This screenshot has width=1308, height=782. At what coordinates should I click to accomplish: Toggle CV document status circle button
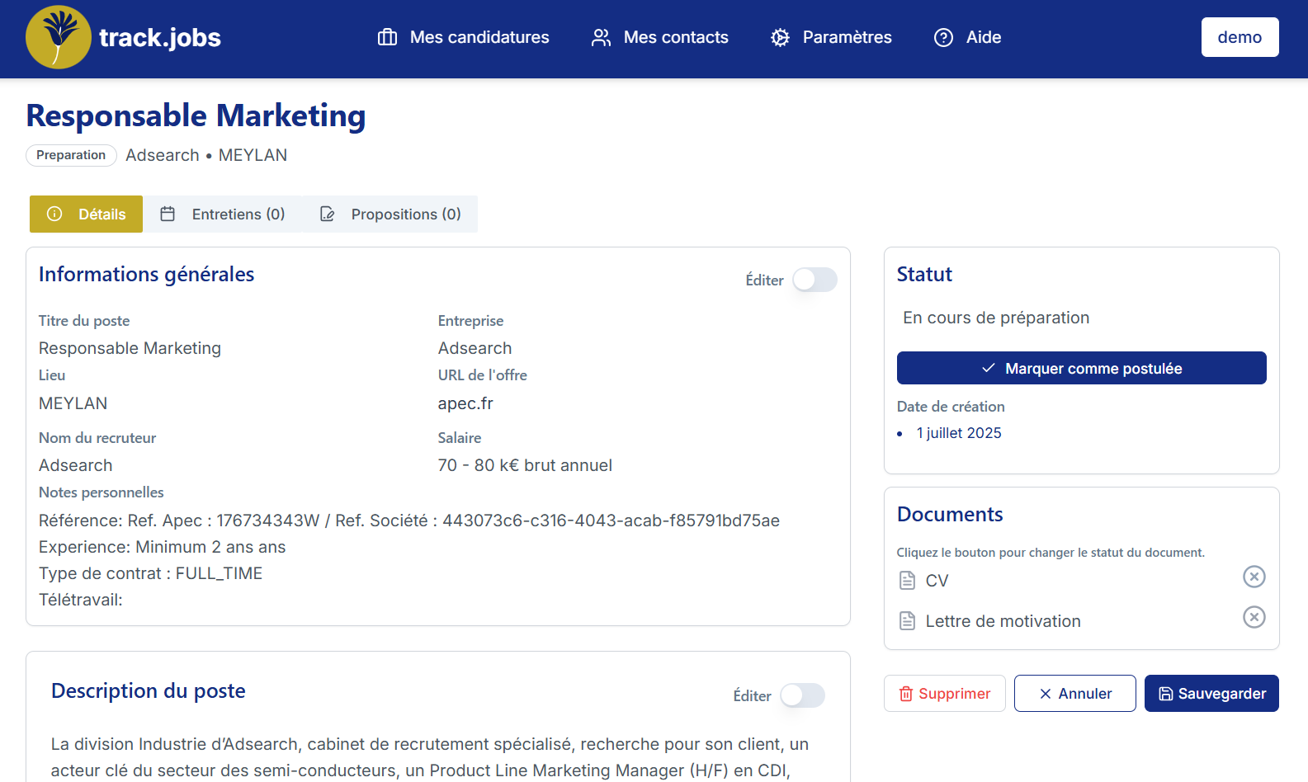tap(1254, 577)
